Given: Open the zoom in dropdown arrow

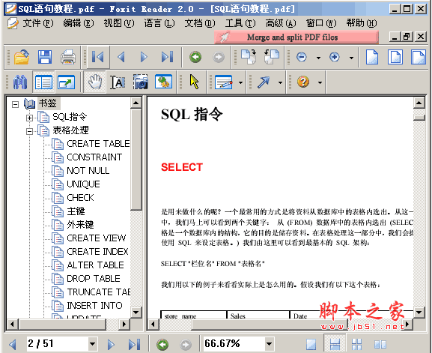Looking at the screenshot, I should coord(351,58).
